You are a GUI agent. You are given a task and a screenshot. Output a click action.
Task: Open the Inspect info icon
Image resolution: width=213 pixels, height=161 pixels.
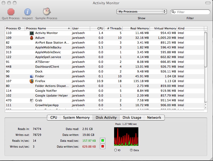pyautogui.click(x=27, y=12)
